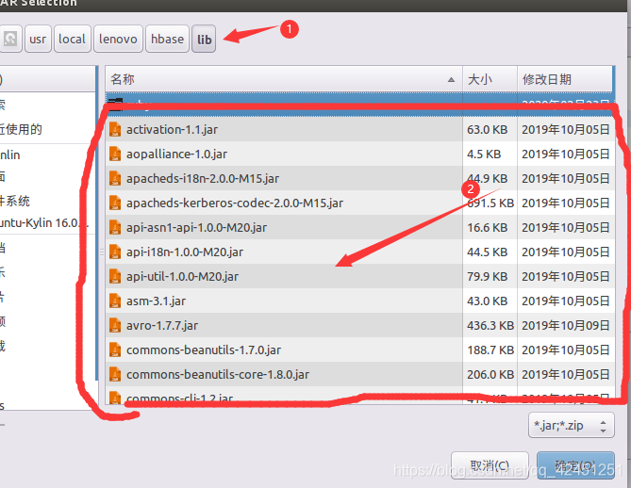
Task: Select file apacheds-kerberos-codec-2.0.0-M15.jar
Action: [x=360, y=203]
